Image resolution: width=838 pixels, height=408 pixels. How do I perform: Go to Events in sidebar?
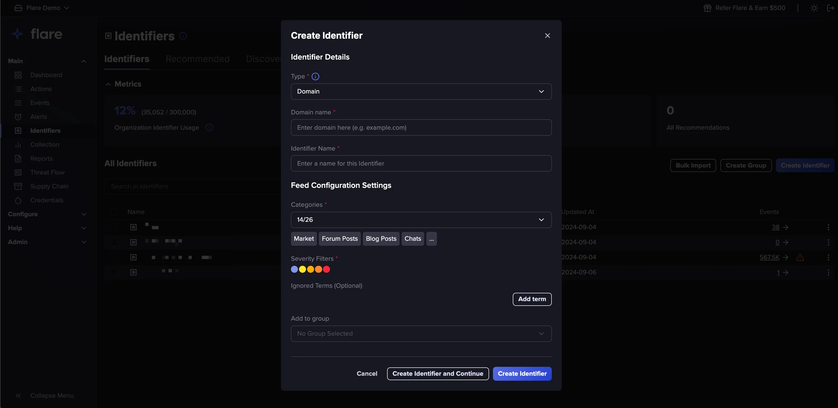pyautogui.click(x=40, y=103)
